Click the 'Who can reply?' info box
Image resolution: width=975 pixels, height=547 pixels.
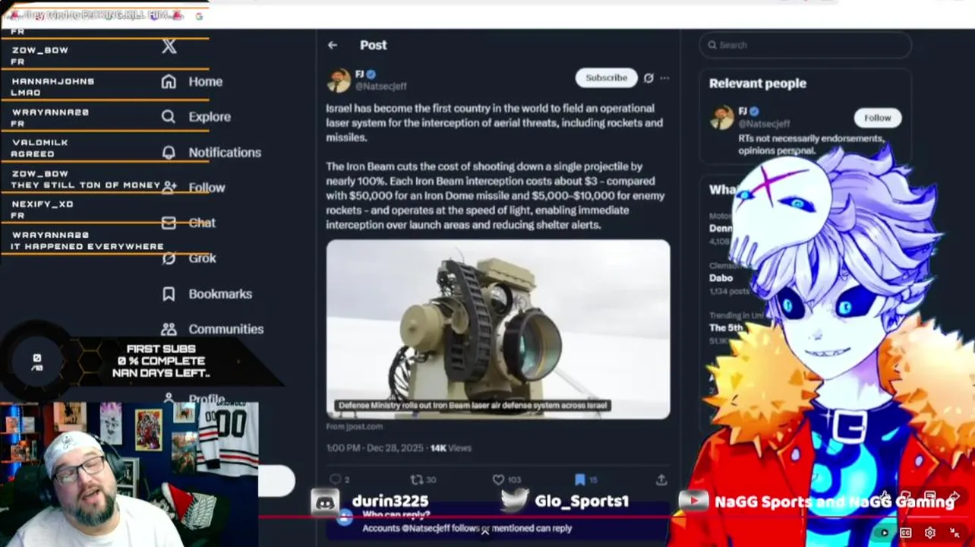tap(498, 521)
